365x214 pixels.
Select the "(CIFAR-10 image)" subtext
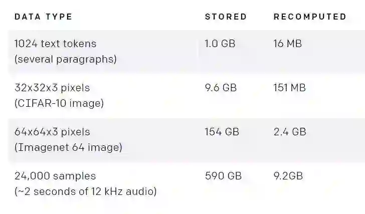pyautogui.click(x=59, y=103)
